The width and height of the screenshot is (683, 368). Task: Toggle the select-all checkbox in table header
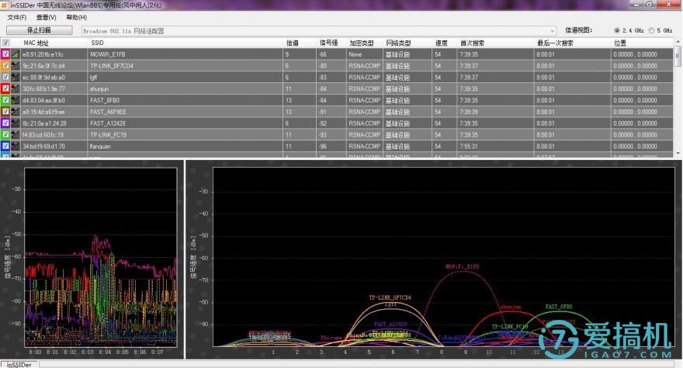coord(5,43)
